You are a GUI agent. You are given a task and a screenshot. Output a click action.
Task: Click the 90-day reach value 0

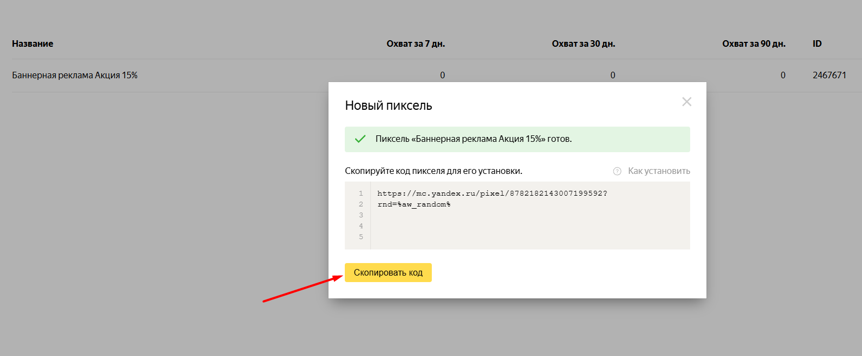[783, 75]
